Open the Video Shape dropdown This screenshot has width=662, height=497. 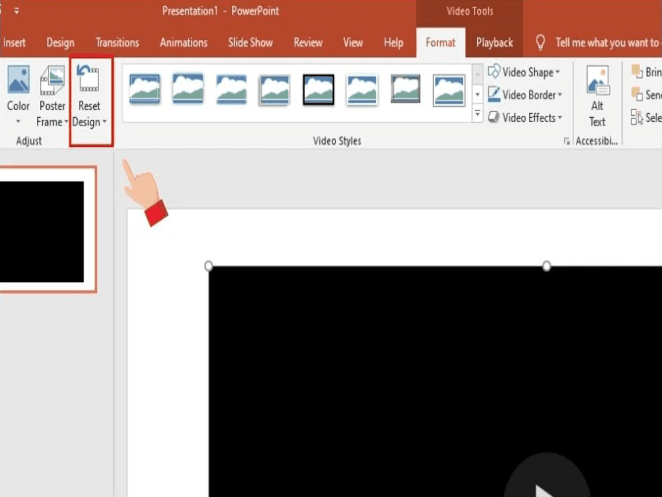(525, 72)
